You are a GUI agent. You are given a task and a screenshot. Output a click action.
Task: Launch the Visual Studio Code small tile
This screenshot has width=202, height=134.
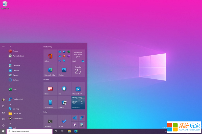[74, 118]
